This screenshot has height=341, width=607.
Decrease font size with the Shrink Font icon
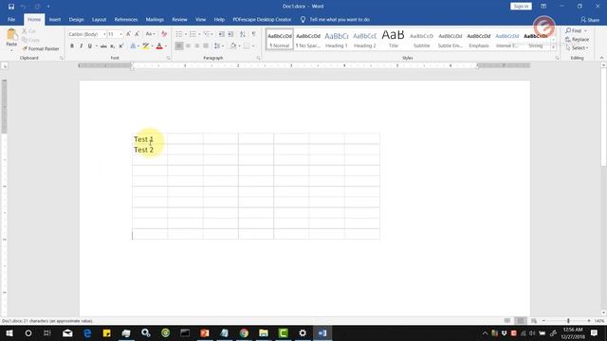(137, 34)
